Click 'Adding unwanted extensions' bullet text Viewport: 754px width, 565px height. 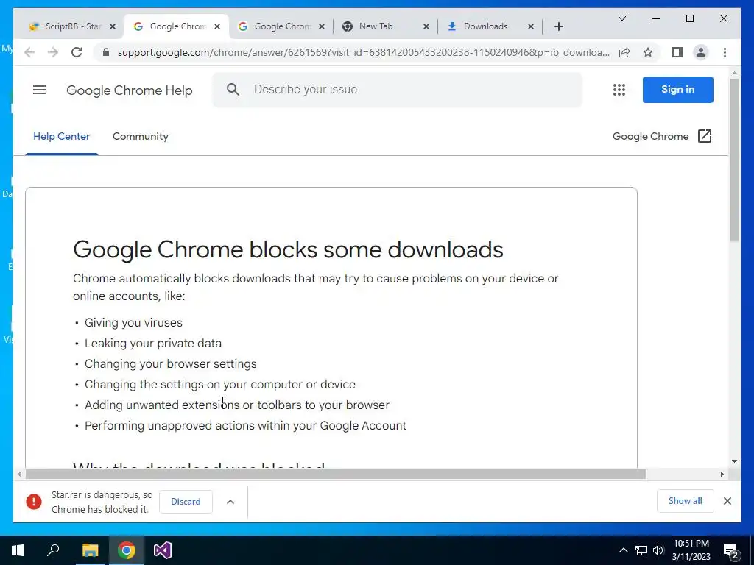[237, 405]
